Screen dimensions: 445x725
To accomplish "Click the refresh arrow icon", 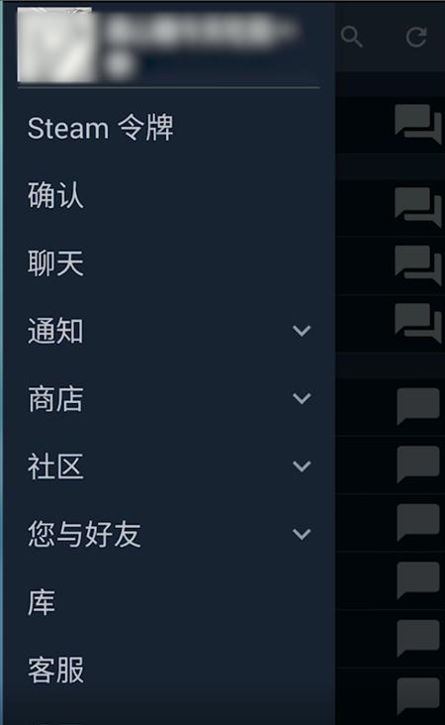I will pyautogui.click(x=416, y=37).
